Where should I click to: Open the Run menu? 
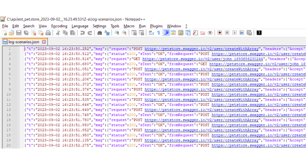tap(142, 26)
